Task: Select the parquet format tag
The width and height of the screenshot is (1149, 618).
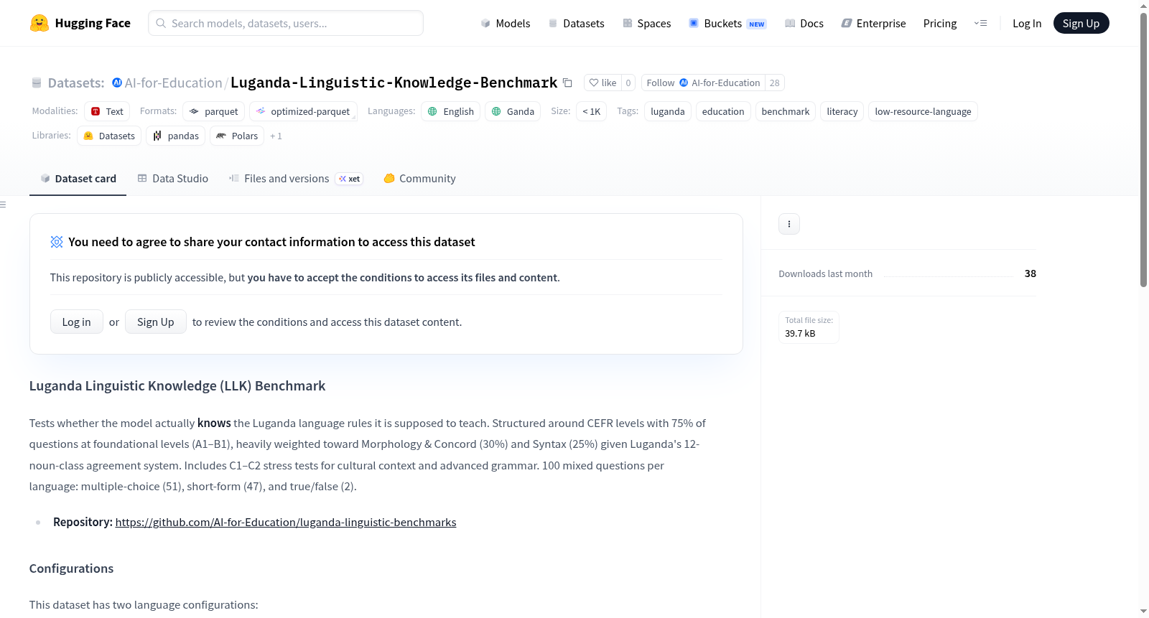Action: point(214,111)
